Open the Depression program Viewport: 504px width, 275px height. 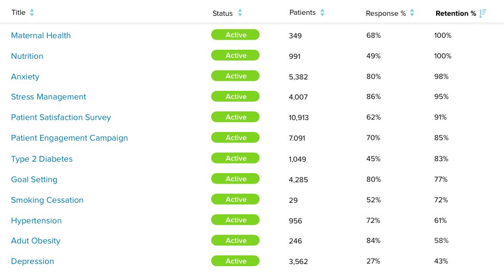[x=32, y=261]
